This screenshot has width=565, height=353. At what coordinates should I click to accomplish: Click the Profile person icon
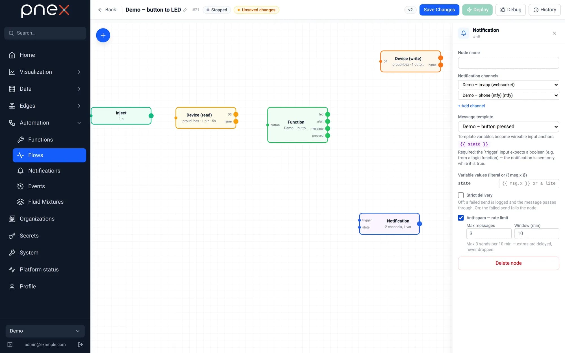click(12, 287)
